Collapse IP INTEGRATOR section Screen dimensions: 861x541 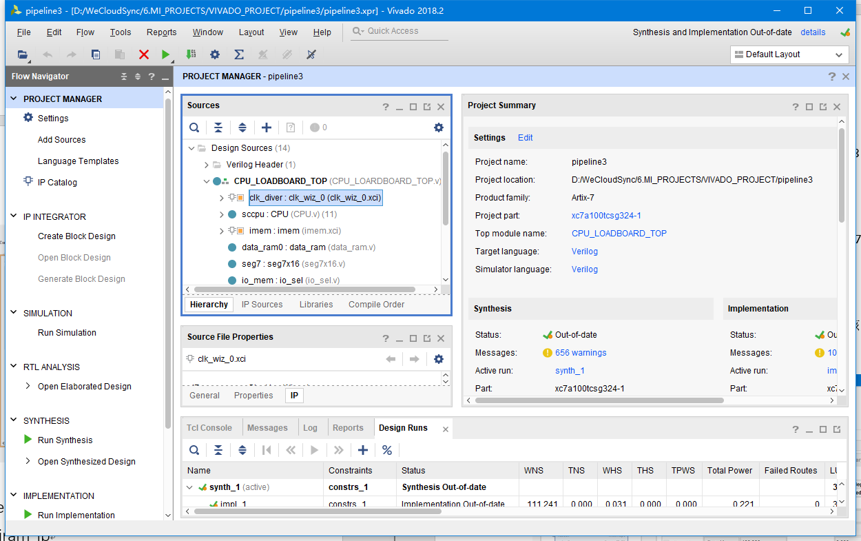tap(14, 216)
